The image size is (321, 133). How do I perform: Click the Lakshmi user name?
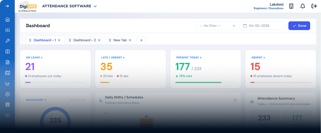click(x=276, y=4)
